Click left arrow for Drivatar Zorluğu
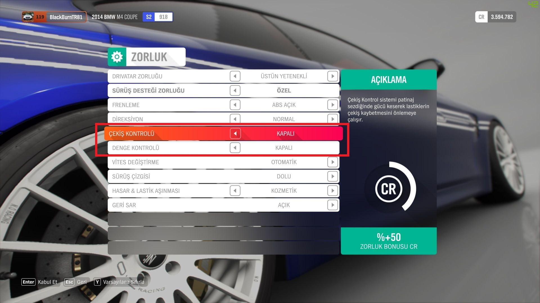Screen dimensions: 540x303 tap(235, 76)
